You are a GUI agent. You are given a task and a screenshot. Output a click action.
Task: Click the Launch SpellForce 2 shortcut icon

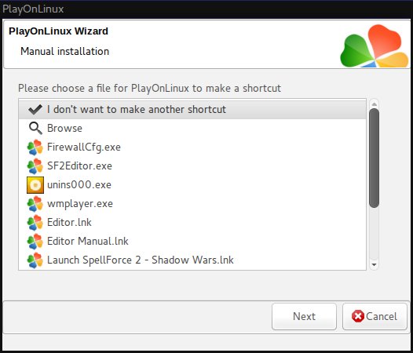click(35, 260)
